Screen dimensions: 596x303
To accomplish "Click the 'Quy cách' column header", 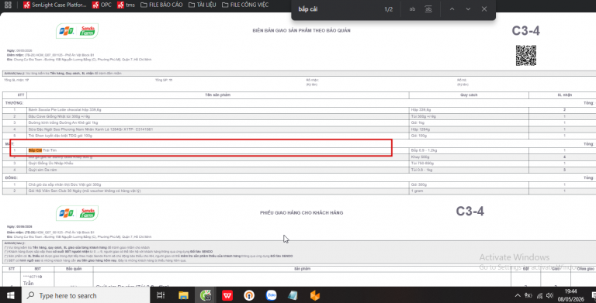I will [x=469, y=95].
